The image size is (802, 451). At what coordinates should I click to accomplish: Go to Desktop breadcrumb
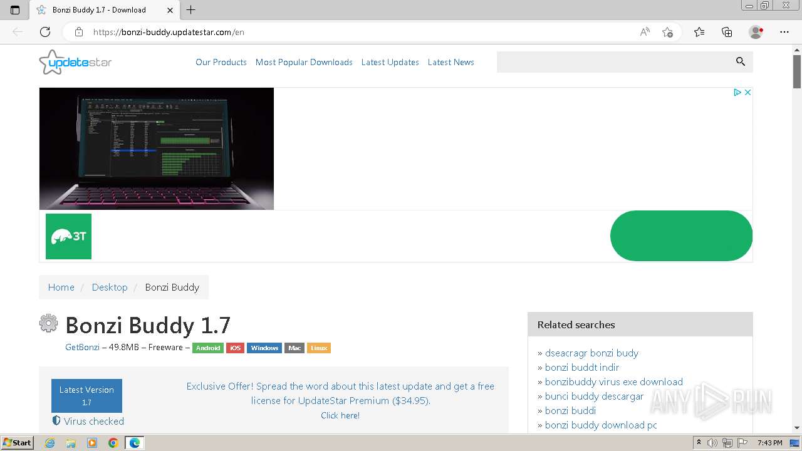(110, 287)
